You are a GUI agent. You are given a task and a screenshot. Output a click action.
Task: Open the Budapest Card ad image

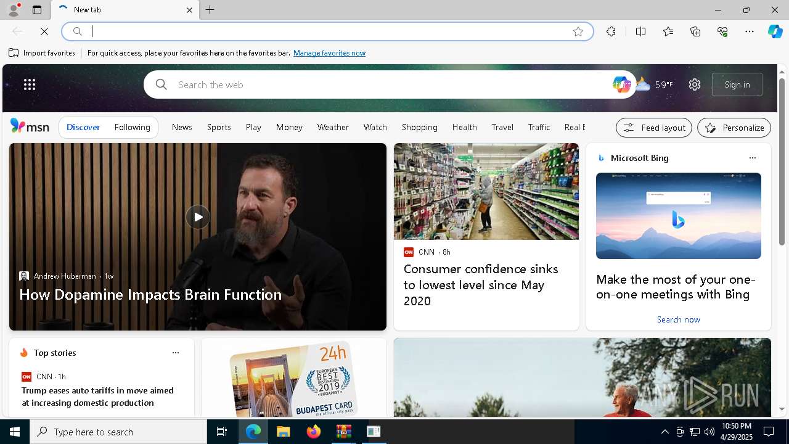tap(294, 377)
